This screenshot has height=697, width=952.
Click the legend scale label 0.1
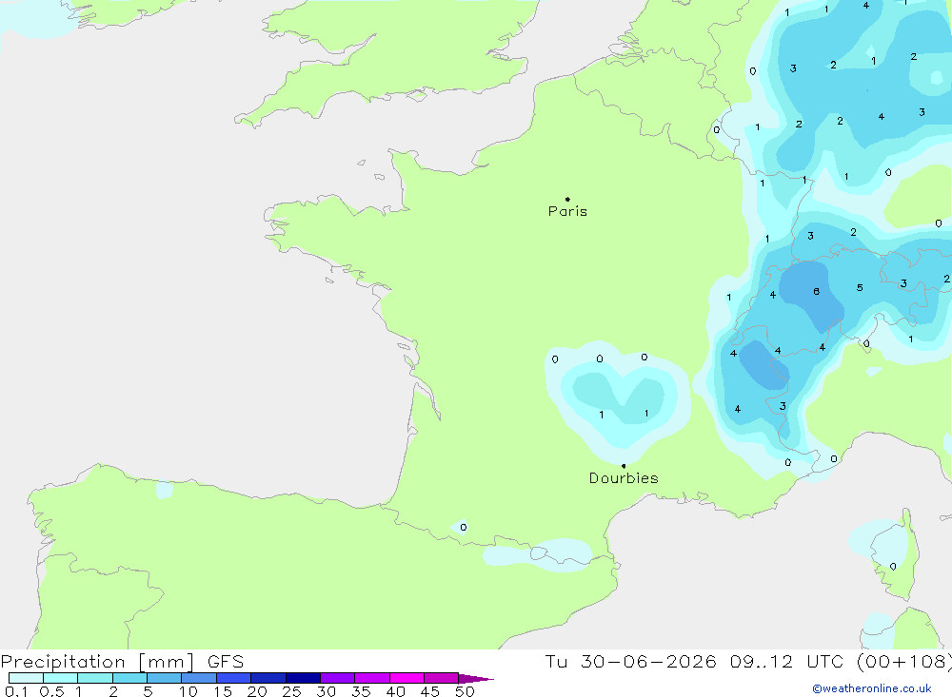pyautogui.click(x=16, y=691)
